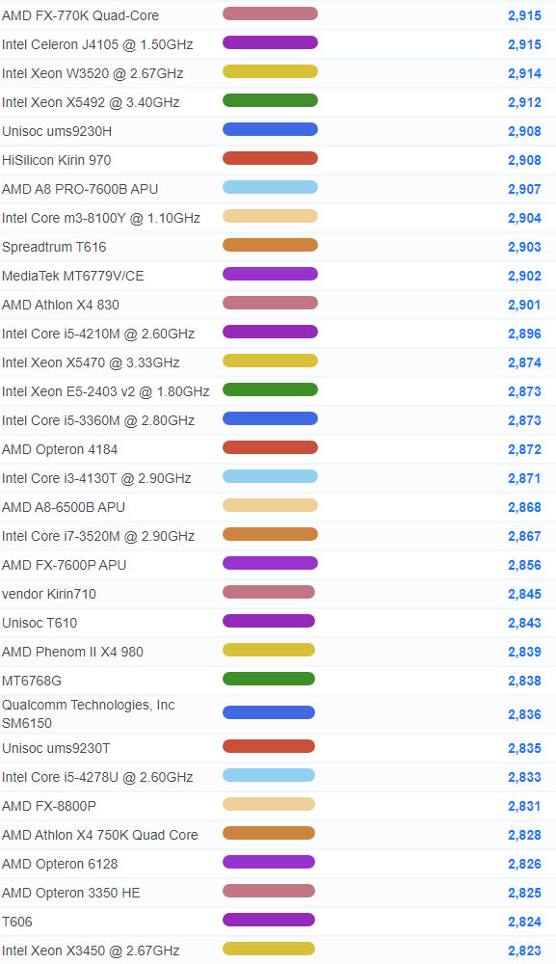
Task: Select Qualcomm Technologies, Inc SM6150
Action: coord(88,713)
